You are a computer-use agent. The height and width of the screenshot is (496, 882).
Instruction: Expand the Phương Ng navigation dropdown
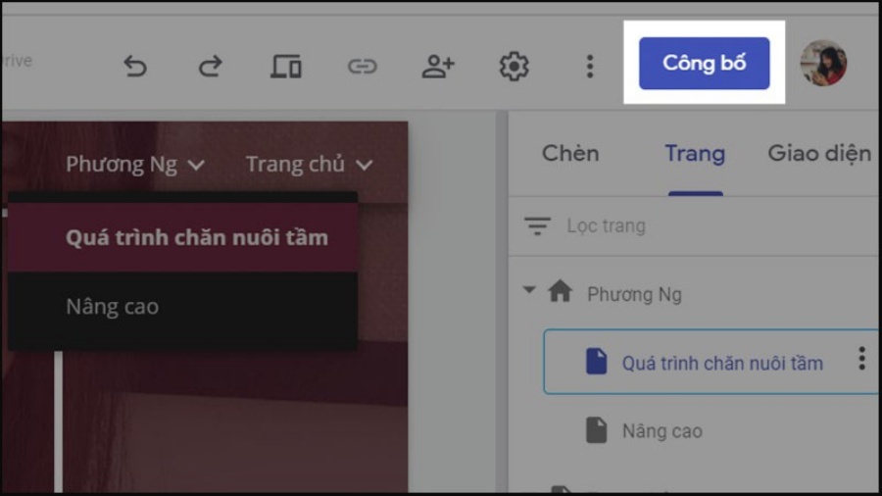[135, 165]
